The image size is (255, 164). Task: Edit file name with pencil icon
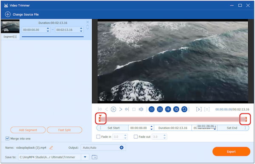coord(51,147)
